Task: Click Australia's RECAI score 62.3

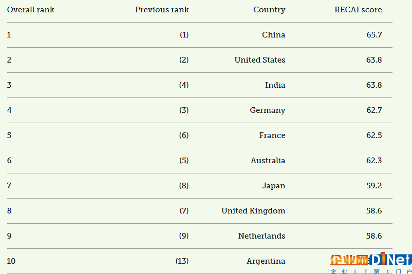Action: (374, 161)
